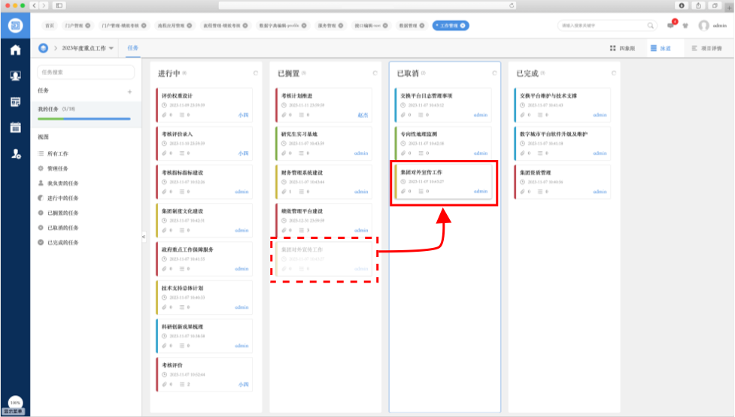Switch to 泳道 view
This screenshot has height=417, width=735.
(661, 48)
